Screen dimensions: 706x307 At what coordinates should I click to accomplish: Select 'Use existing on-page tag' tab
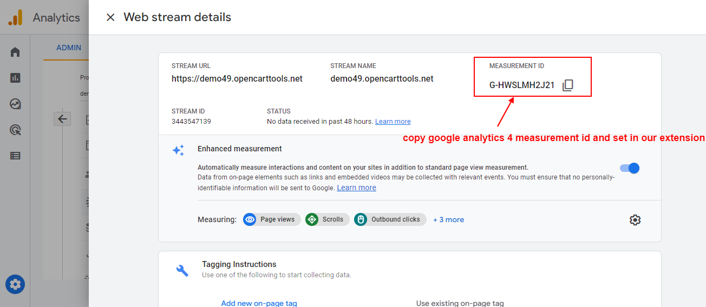pos(460,303)
